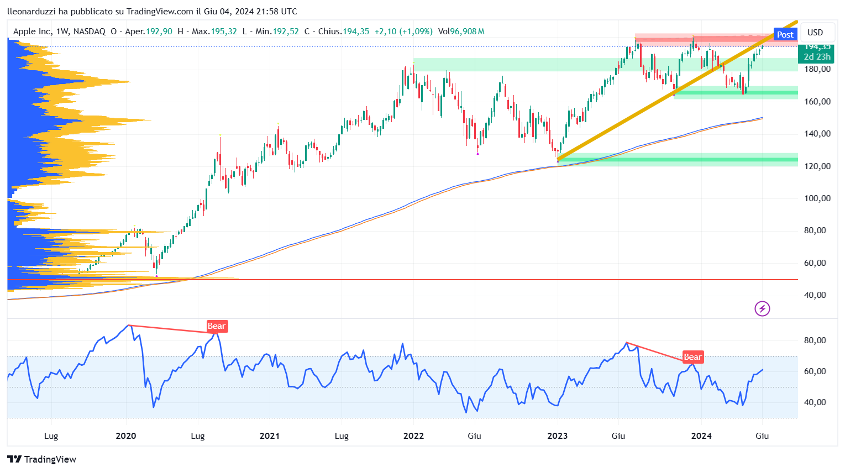
Task: Select the Bear label near 2024 on RSI
Action: (692, 357)
